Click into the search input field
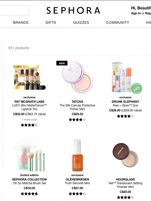This screenshot has width=151, height=201. [14, 10]
